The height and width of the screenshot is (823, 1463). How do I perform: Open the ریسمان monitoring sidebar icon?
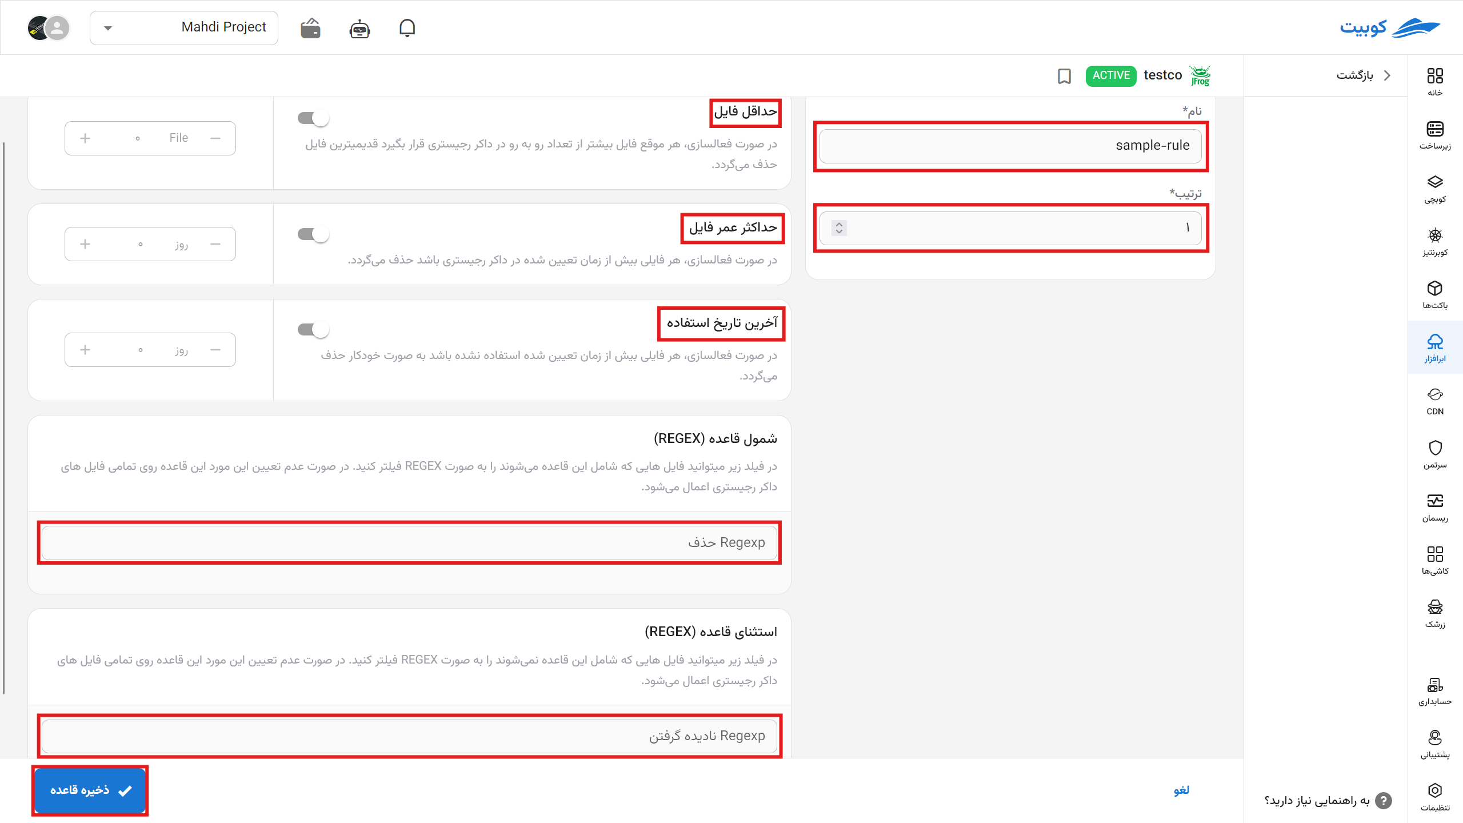tap(1435, 508)
